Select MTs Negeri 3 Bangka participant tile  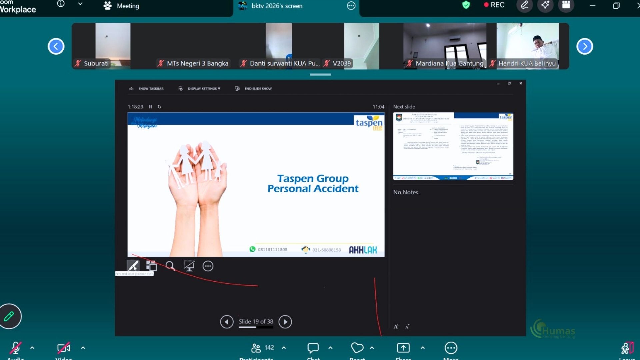point(196,46)
